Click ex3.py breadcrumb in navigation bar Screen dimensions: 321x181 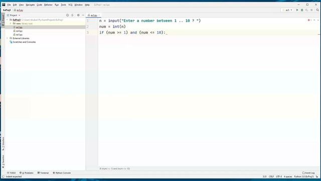point(19,10)
